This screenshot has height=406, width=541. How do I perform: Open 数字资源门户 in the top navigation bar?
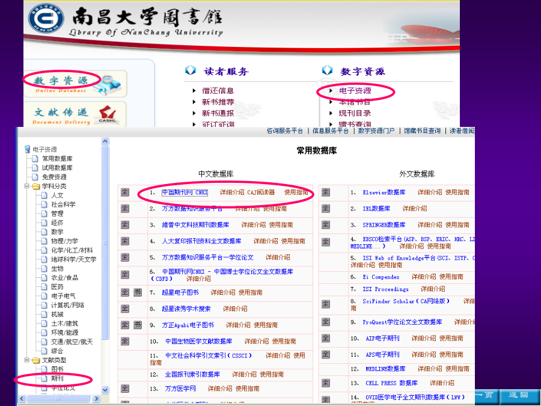coord(376,131)
